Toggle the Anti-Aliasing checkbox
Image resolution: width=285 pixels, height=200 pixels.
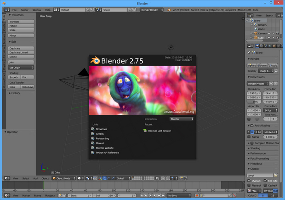click(252, 126)
